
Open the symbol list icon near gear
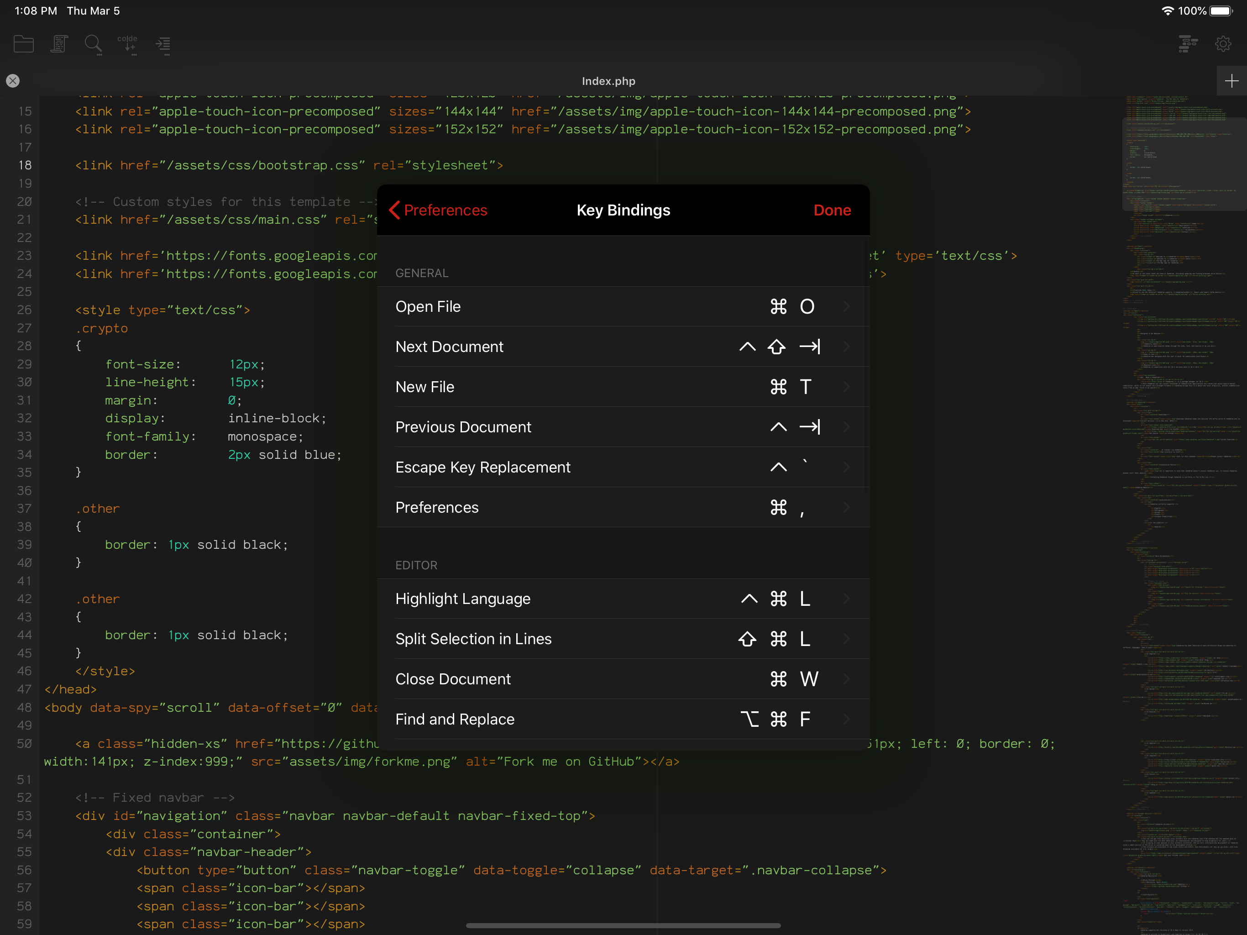click(x=1188, y=44)
